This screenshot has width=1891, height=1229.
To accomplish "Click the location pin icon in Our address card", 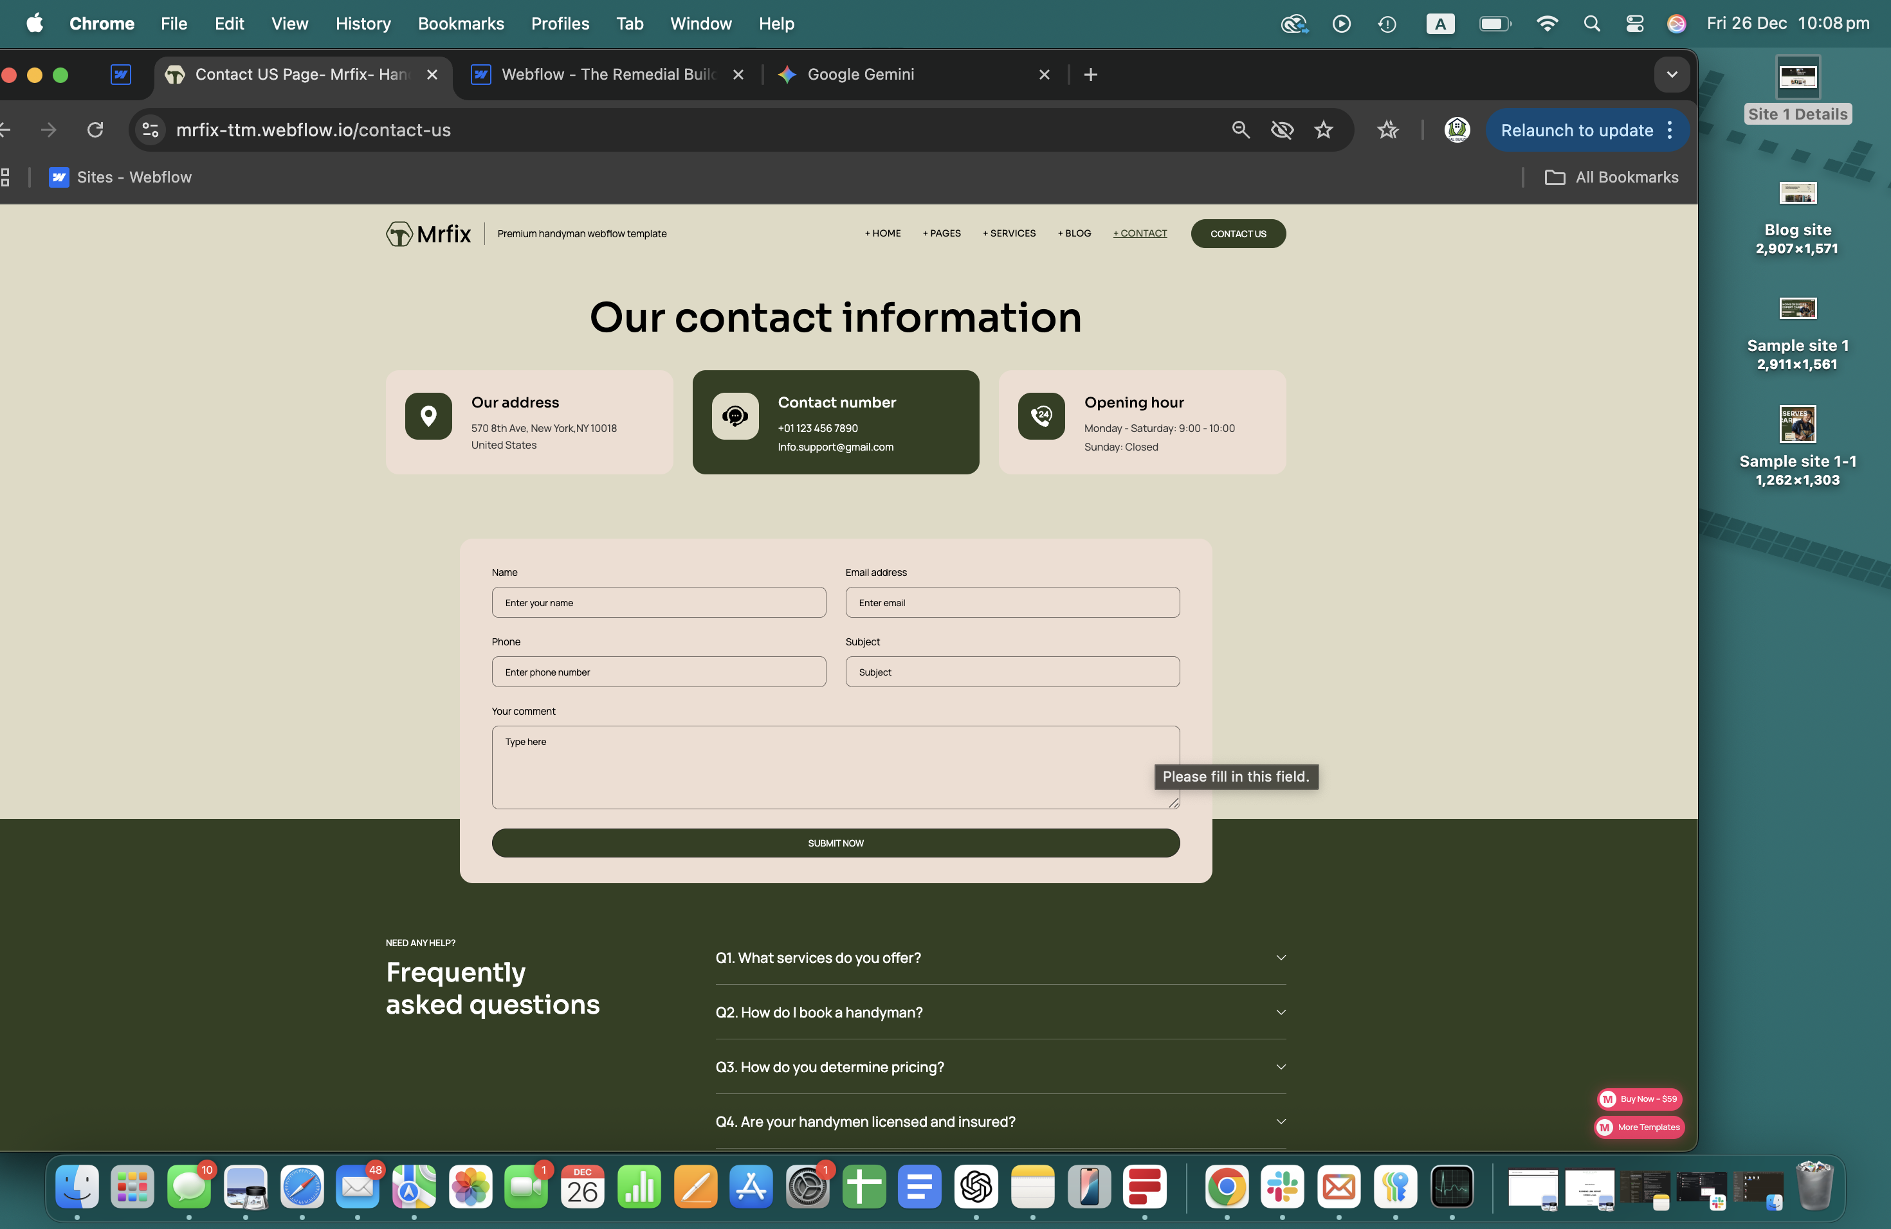I will pyautogui.click(x=428, y=415).
